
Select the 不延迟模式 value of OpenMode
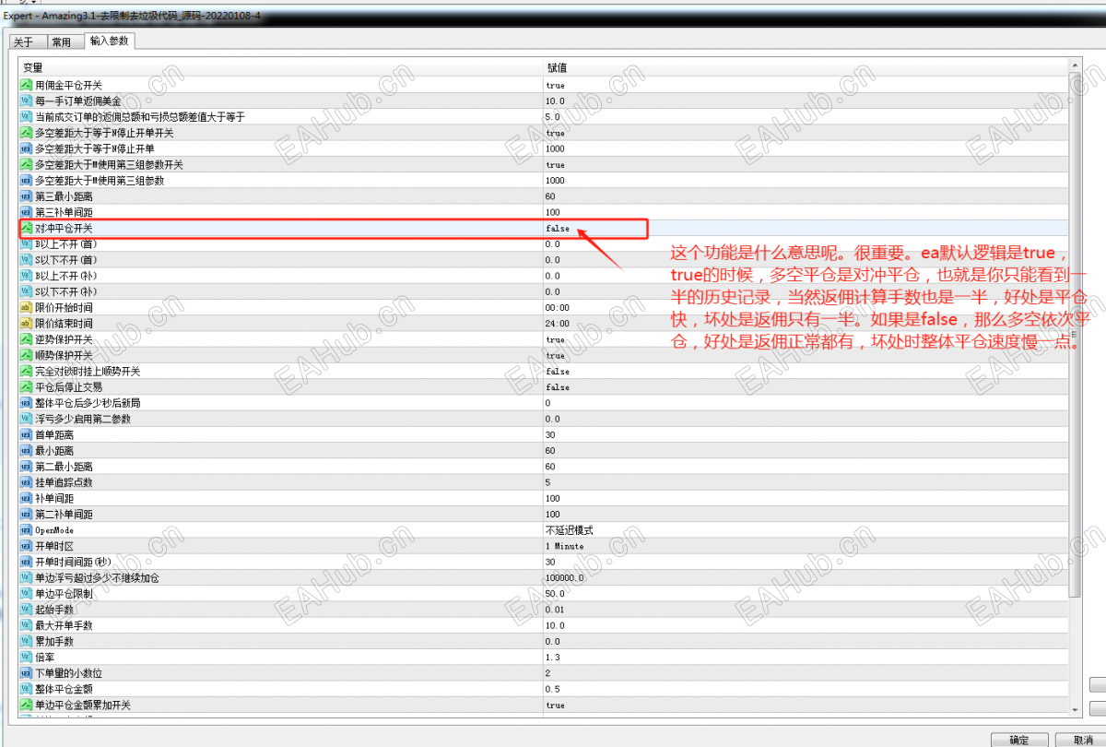coord(569,530)
